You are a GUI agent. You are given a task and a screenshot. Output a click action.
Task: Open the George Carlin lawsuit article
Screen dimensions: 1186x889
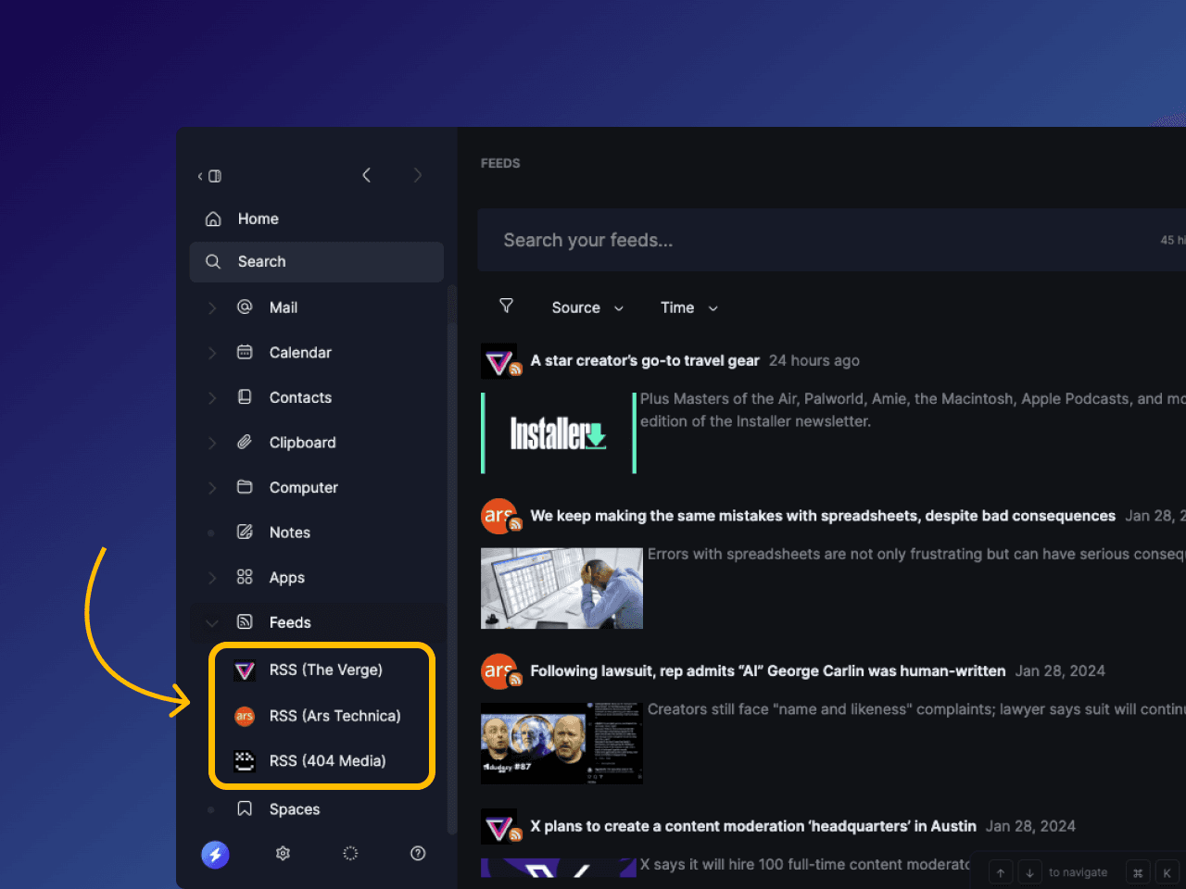point(768,671)
